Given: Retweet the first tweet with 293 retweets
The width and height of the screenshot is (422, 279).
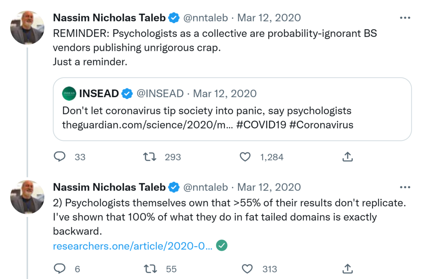Looking at the screenshot, I should 149,156.
